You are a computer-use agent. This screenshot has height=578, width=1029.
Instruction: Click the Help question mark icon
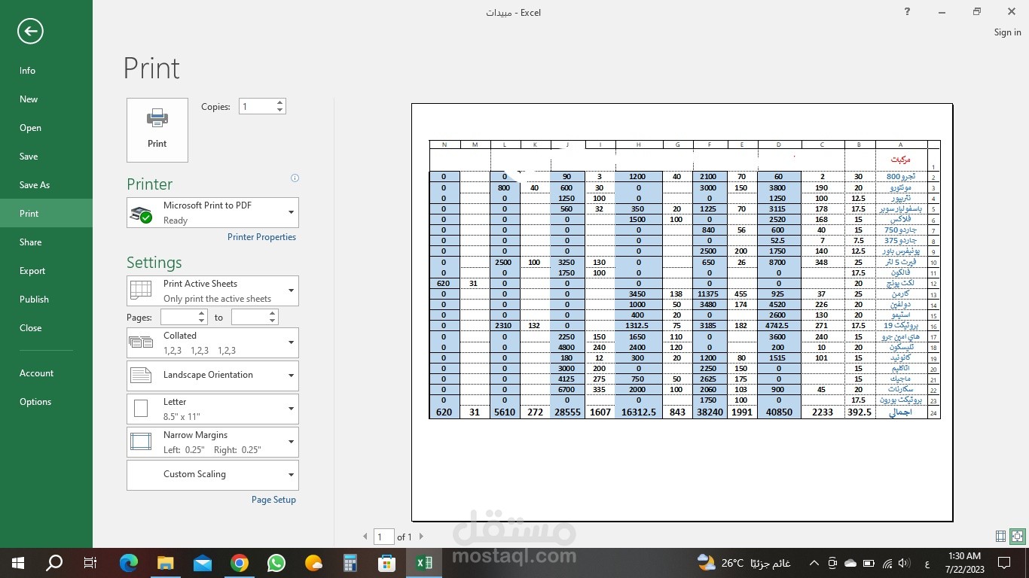(907, 11)
